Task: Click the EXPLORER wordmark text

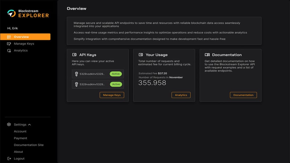Action: 34,16
